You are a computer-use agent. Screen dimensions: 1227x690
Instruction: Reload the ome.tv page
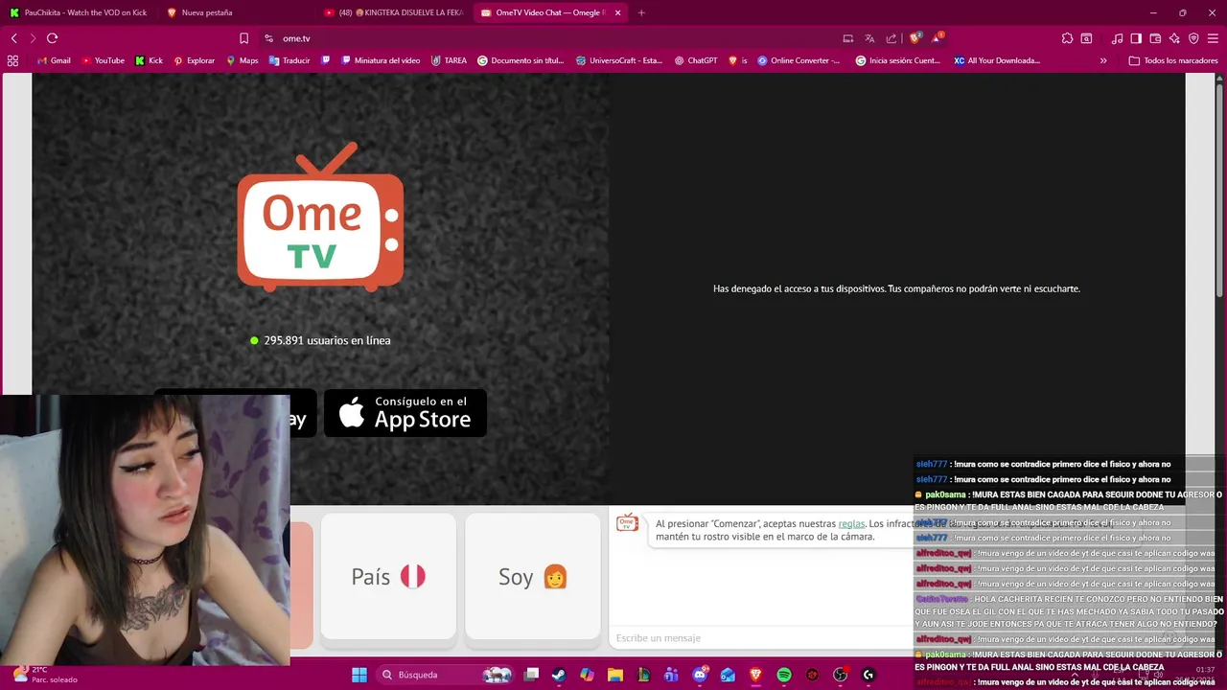52,38
